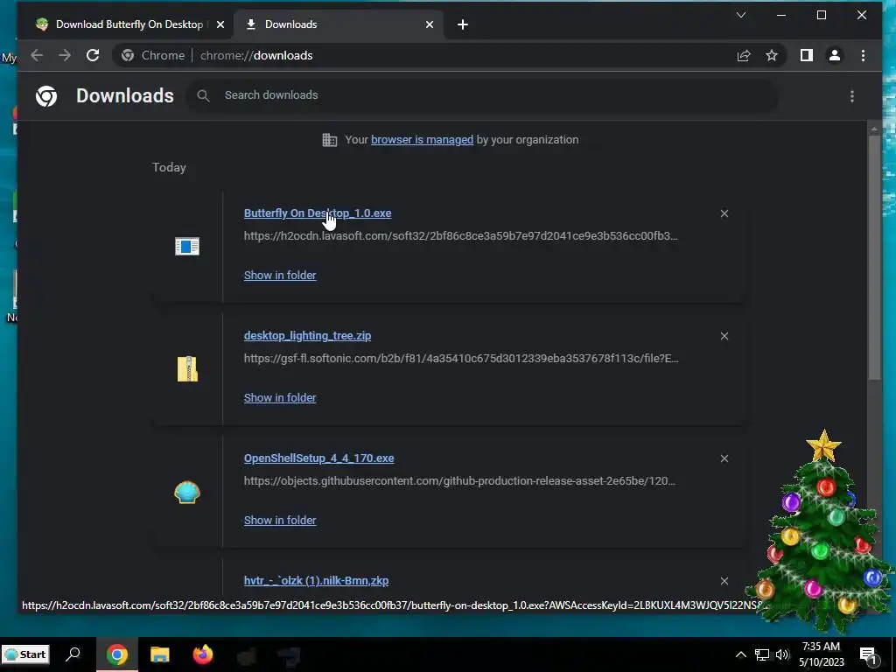Screen dimensions: 896x672
Task: Click the Butterfly On Desktop exe file icon
Action: point(187,246)
